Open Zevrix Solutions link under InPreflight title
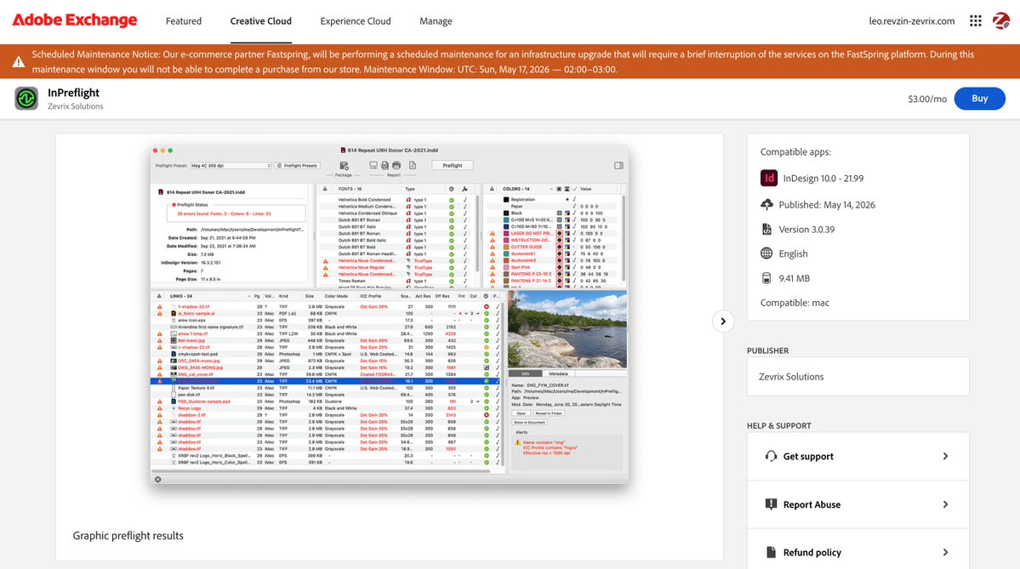 point(76,106)
